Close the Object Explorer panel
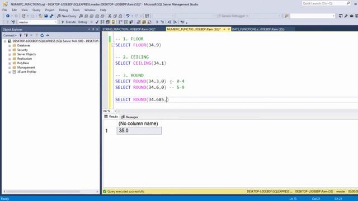The image size is (358, 201). (97, 30)
